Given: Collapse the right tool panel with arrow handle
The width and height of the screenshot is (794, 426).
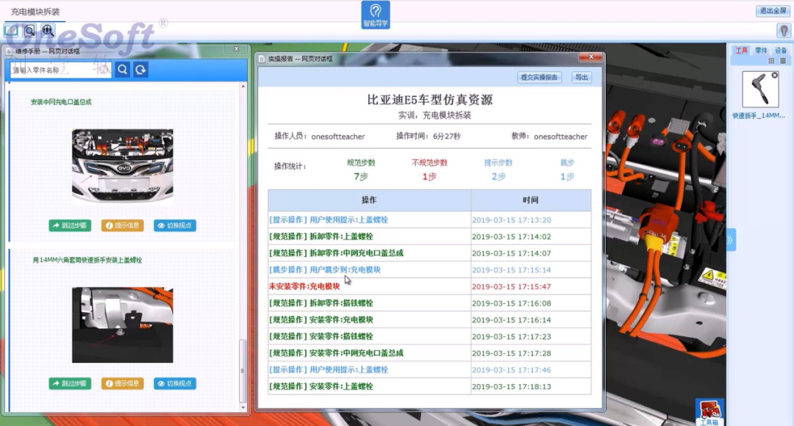Looking at the screenshot, I should tap(730, 239).
